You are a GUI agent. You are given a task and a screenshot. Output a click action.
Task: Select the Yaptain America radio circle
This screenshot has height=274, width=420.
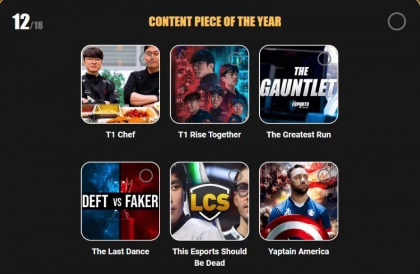324,176
